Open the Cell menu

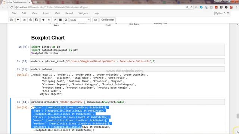coord(58,13)
